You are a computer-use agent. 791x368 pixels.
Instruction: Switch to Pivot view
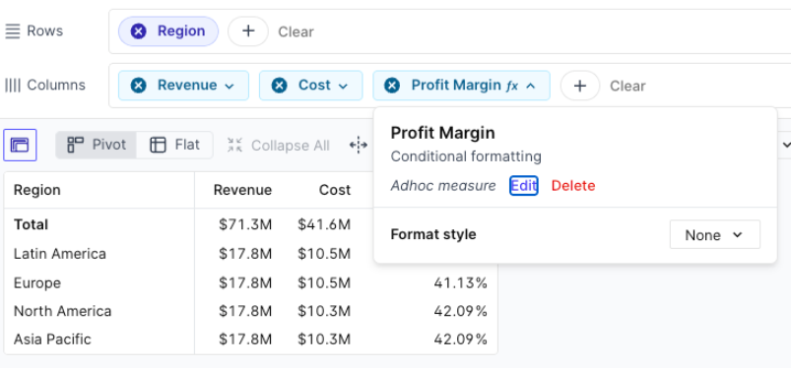pos(96,146)
